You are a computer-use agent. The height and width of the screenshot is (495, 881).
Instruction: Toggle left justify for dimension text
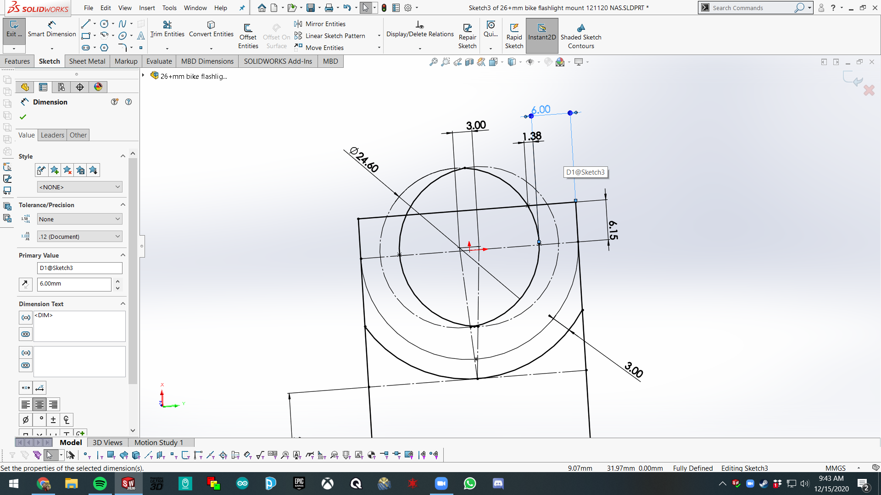coord(26,404)
